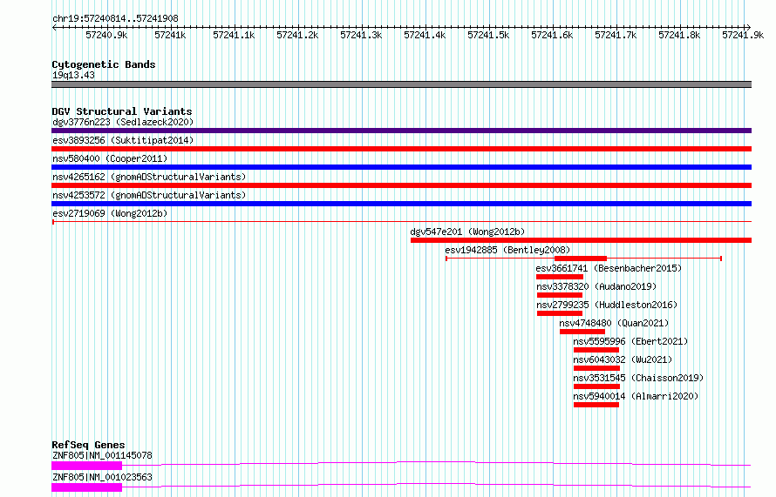Select the ZNF805 NM_001145078 magenta exon block
This screenshot has height=497, width=776.
(86, 466)
